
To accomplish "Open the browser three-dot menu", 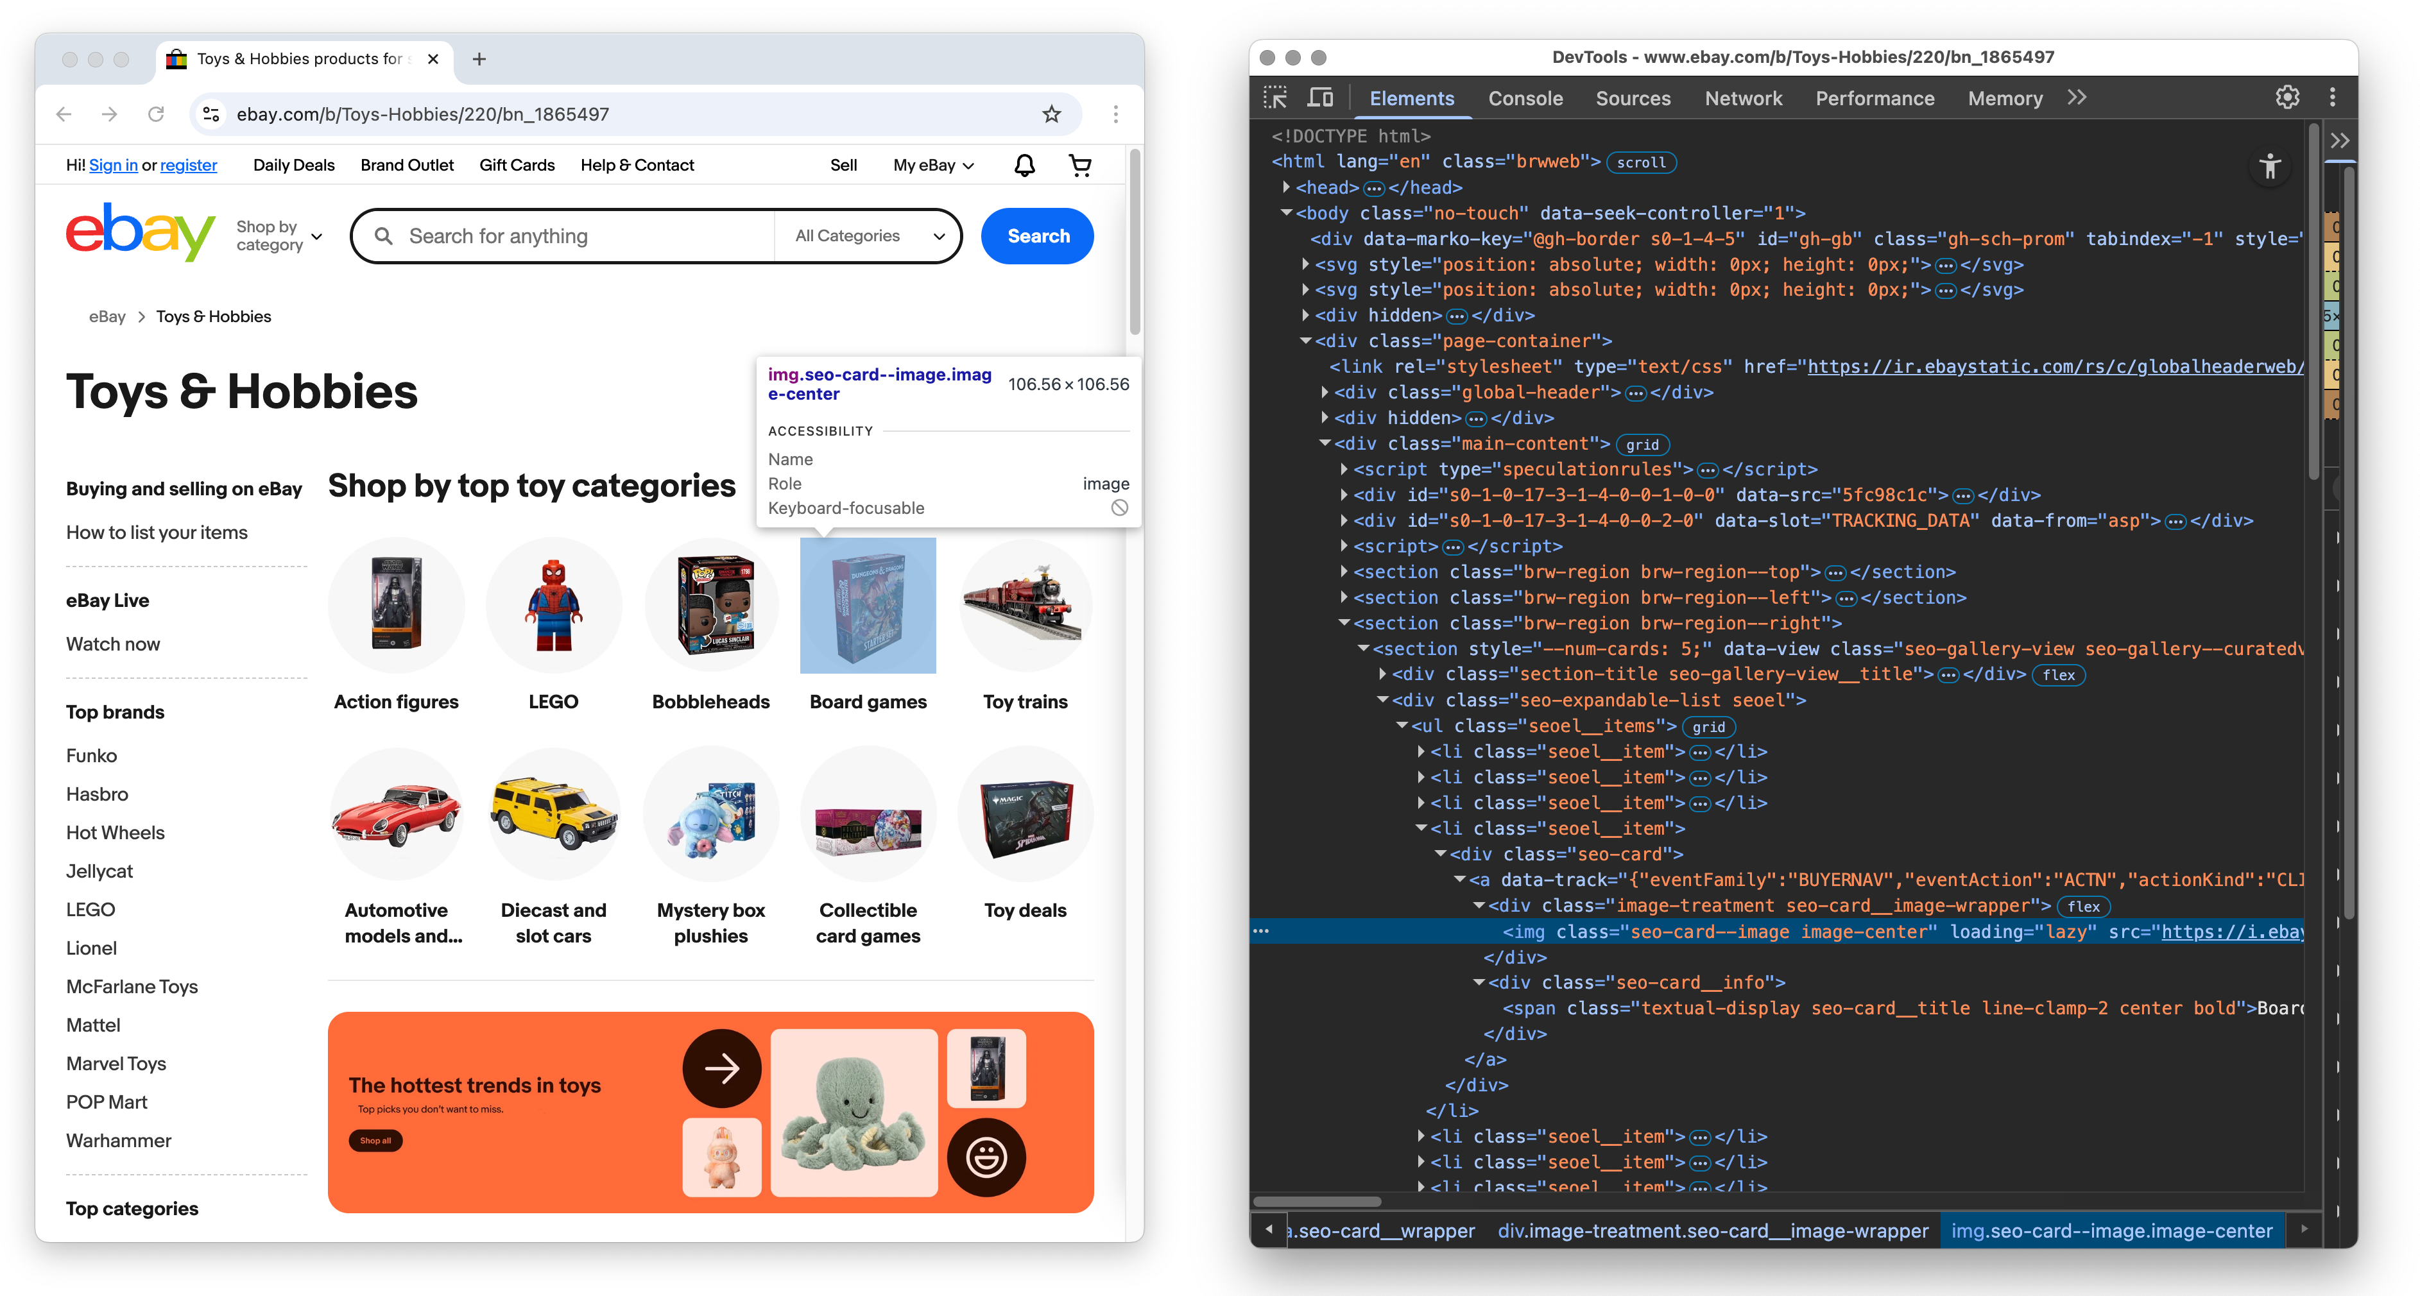I will [x=1116, y=114].
